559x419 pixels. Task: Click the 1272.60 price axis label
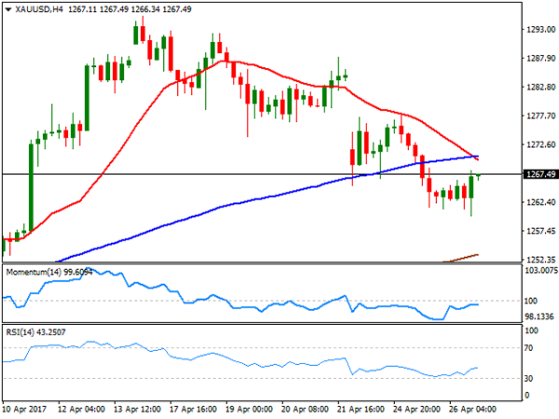click(540, 144)
